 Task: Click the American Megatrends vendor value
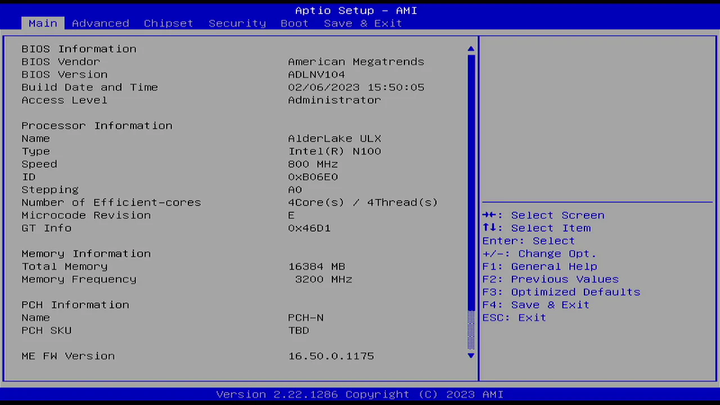tap(356, 62)
